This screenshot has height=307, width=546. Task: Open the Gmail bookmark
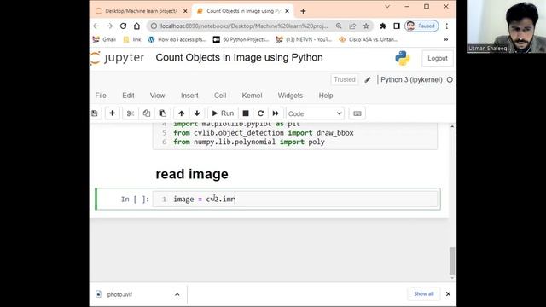click(104, 40)
